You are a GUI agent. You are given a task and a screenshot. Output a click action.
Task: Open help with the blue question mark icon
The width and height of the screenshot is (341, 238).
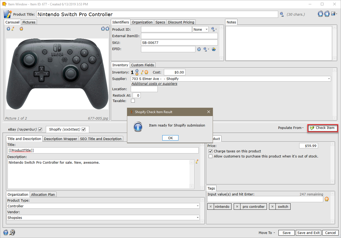(6, 232)
